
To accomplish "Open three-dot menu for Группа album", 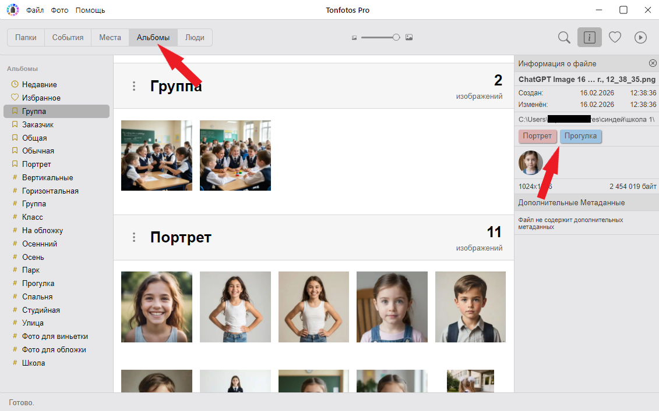I will pyautogui.click(x=134, y=86).
